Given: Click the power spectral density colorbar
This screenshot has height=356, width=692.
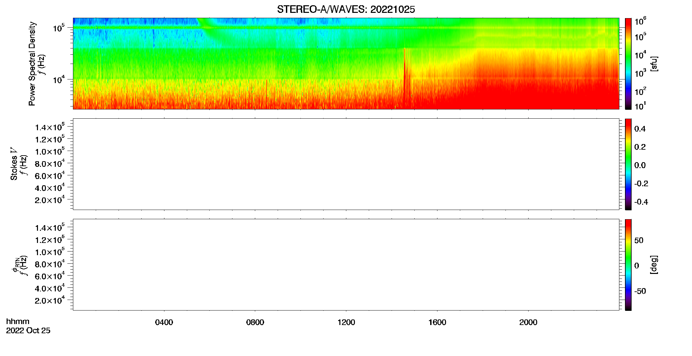Looking at the screenshot, I should point(628,64).
